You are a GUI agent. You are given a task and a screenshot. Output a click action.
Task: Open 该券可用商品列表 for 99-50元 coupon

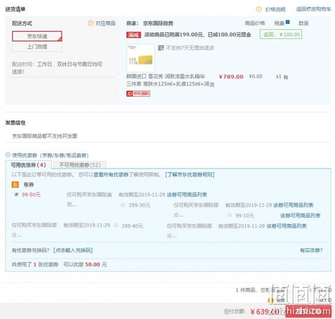click(187, 195)
